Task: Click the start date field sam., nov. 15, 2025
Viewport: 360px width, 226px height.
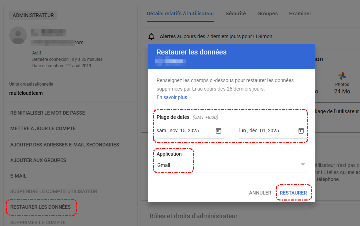Action: pyautogui.click(x=184, y=131)
